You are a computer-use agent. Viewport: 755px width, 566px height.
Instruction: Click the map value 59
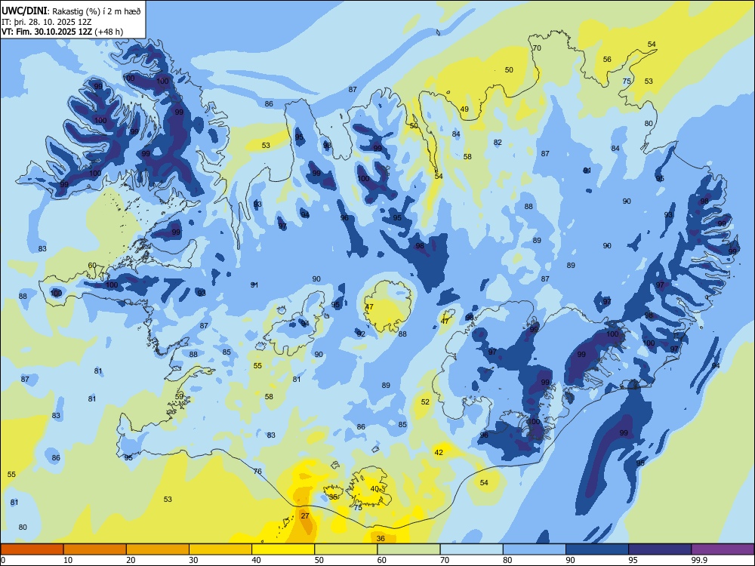(x=179, y=396)
